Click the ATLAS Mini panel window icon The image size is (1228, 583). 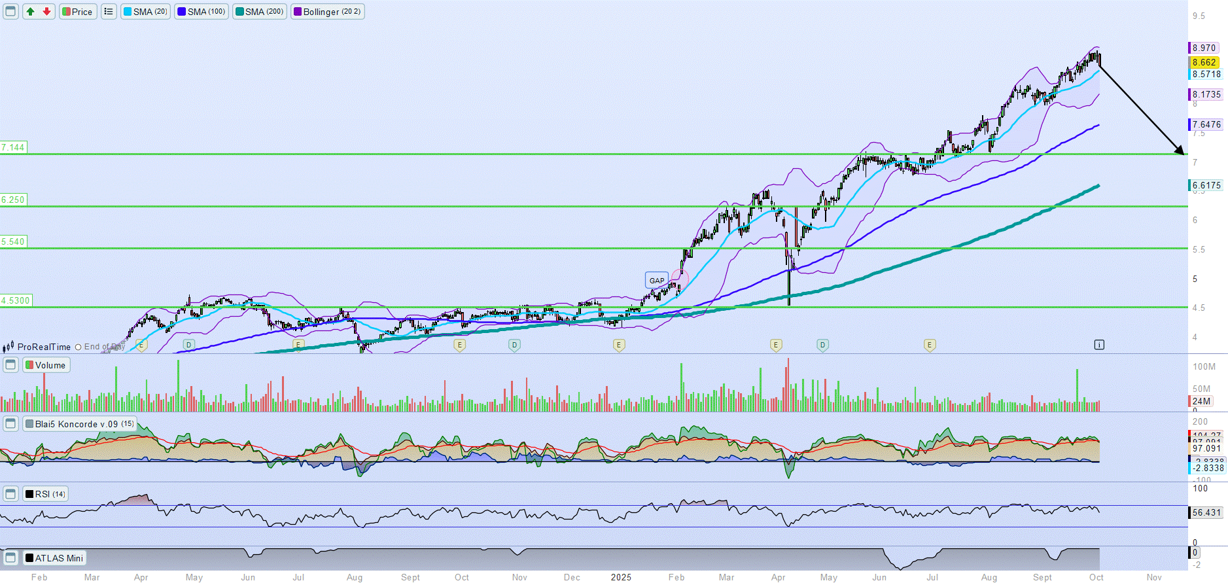click(10, 558)
